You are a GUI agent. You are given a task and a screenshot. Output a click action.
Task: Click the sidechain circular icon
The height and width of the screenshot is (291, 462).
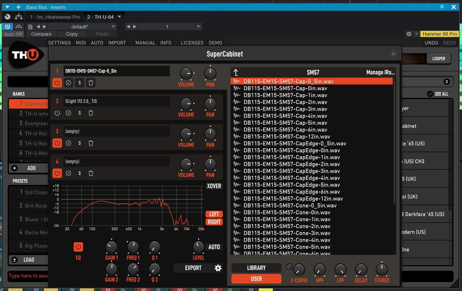8,17
